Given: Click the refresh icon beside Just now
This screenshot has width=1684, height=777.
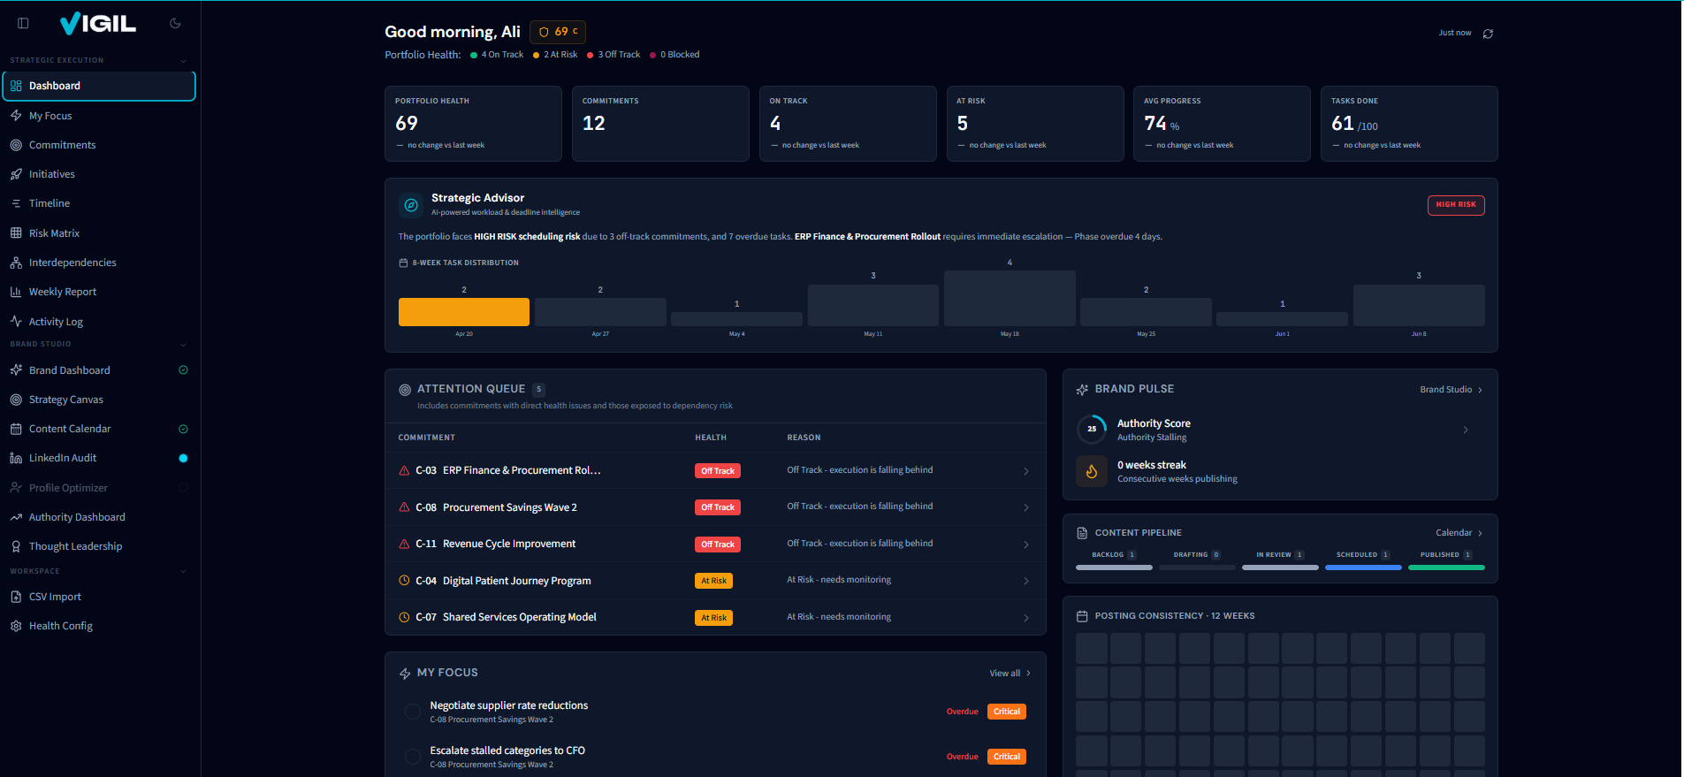Looking at the screenshot, I should [1488, 34].
